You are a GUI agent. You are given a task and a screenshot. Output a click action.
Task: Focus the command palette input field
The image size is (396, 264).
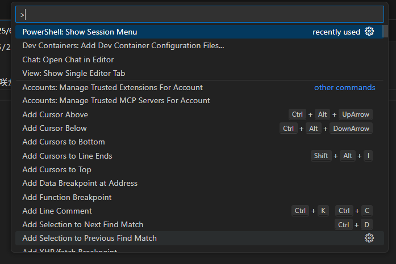tap(199, 14)
